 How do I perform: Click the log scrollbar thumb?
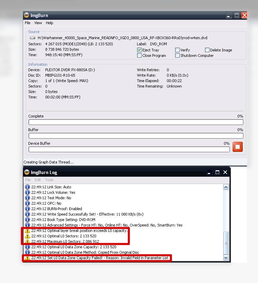226,243
